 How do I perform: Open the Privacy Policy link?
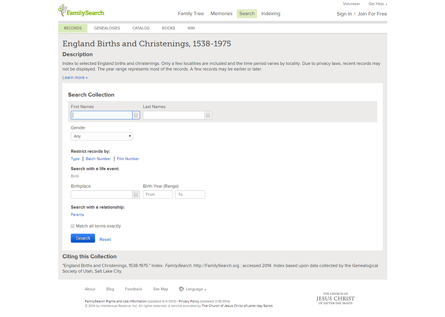(189, 301)
